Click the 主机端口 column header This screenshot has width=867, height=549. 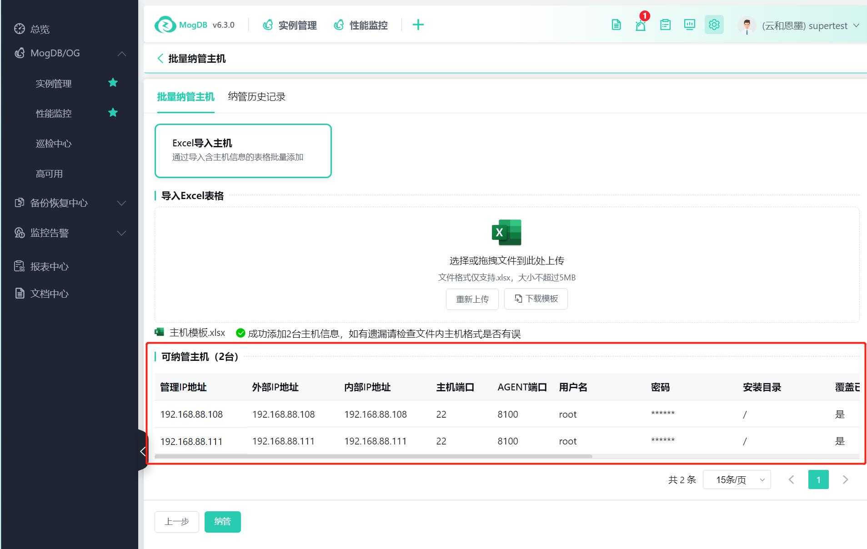tap(455, 387)
